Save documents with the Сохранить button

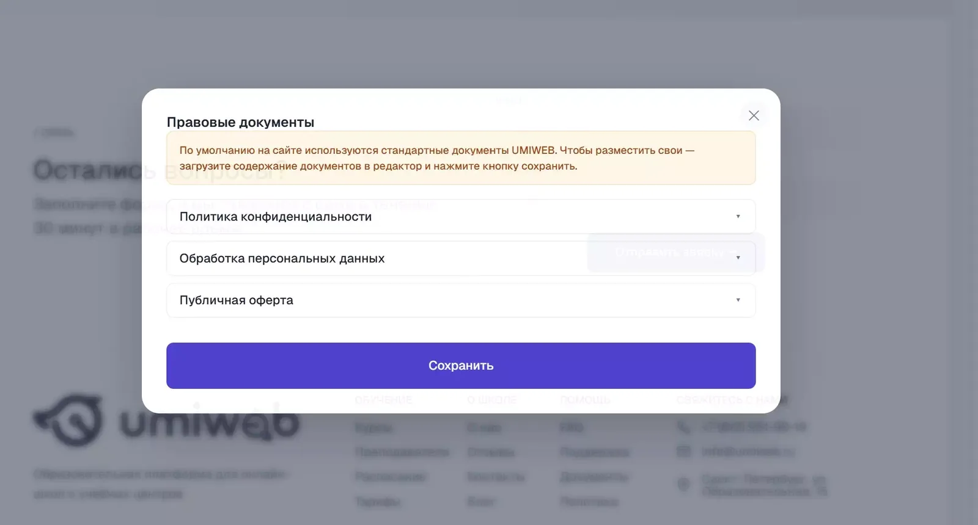coord(461,366)
